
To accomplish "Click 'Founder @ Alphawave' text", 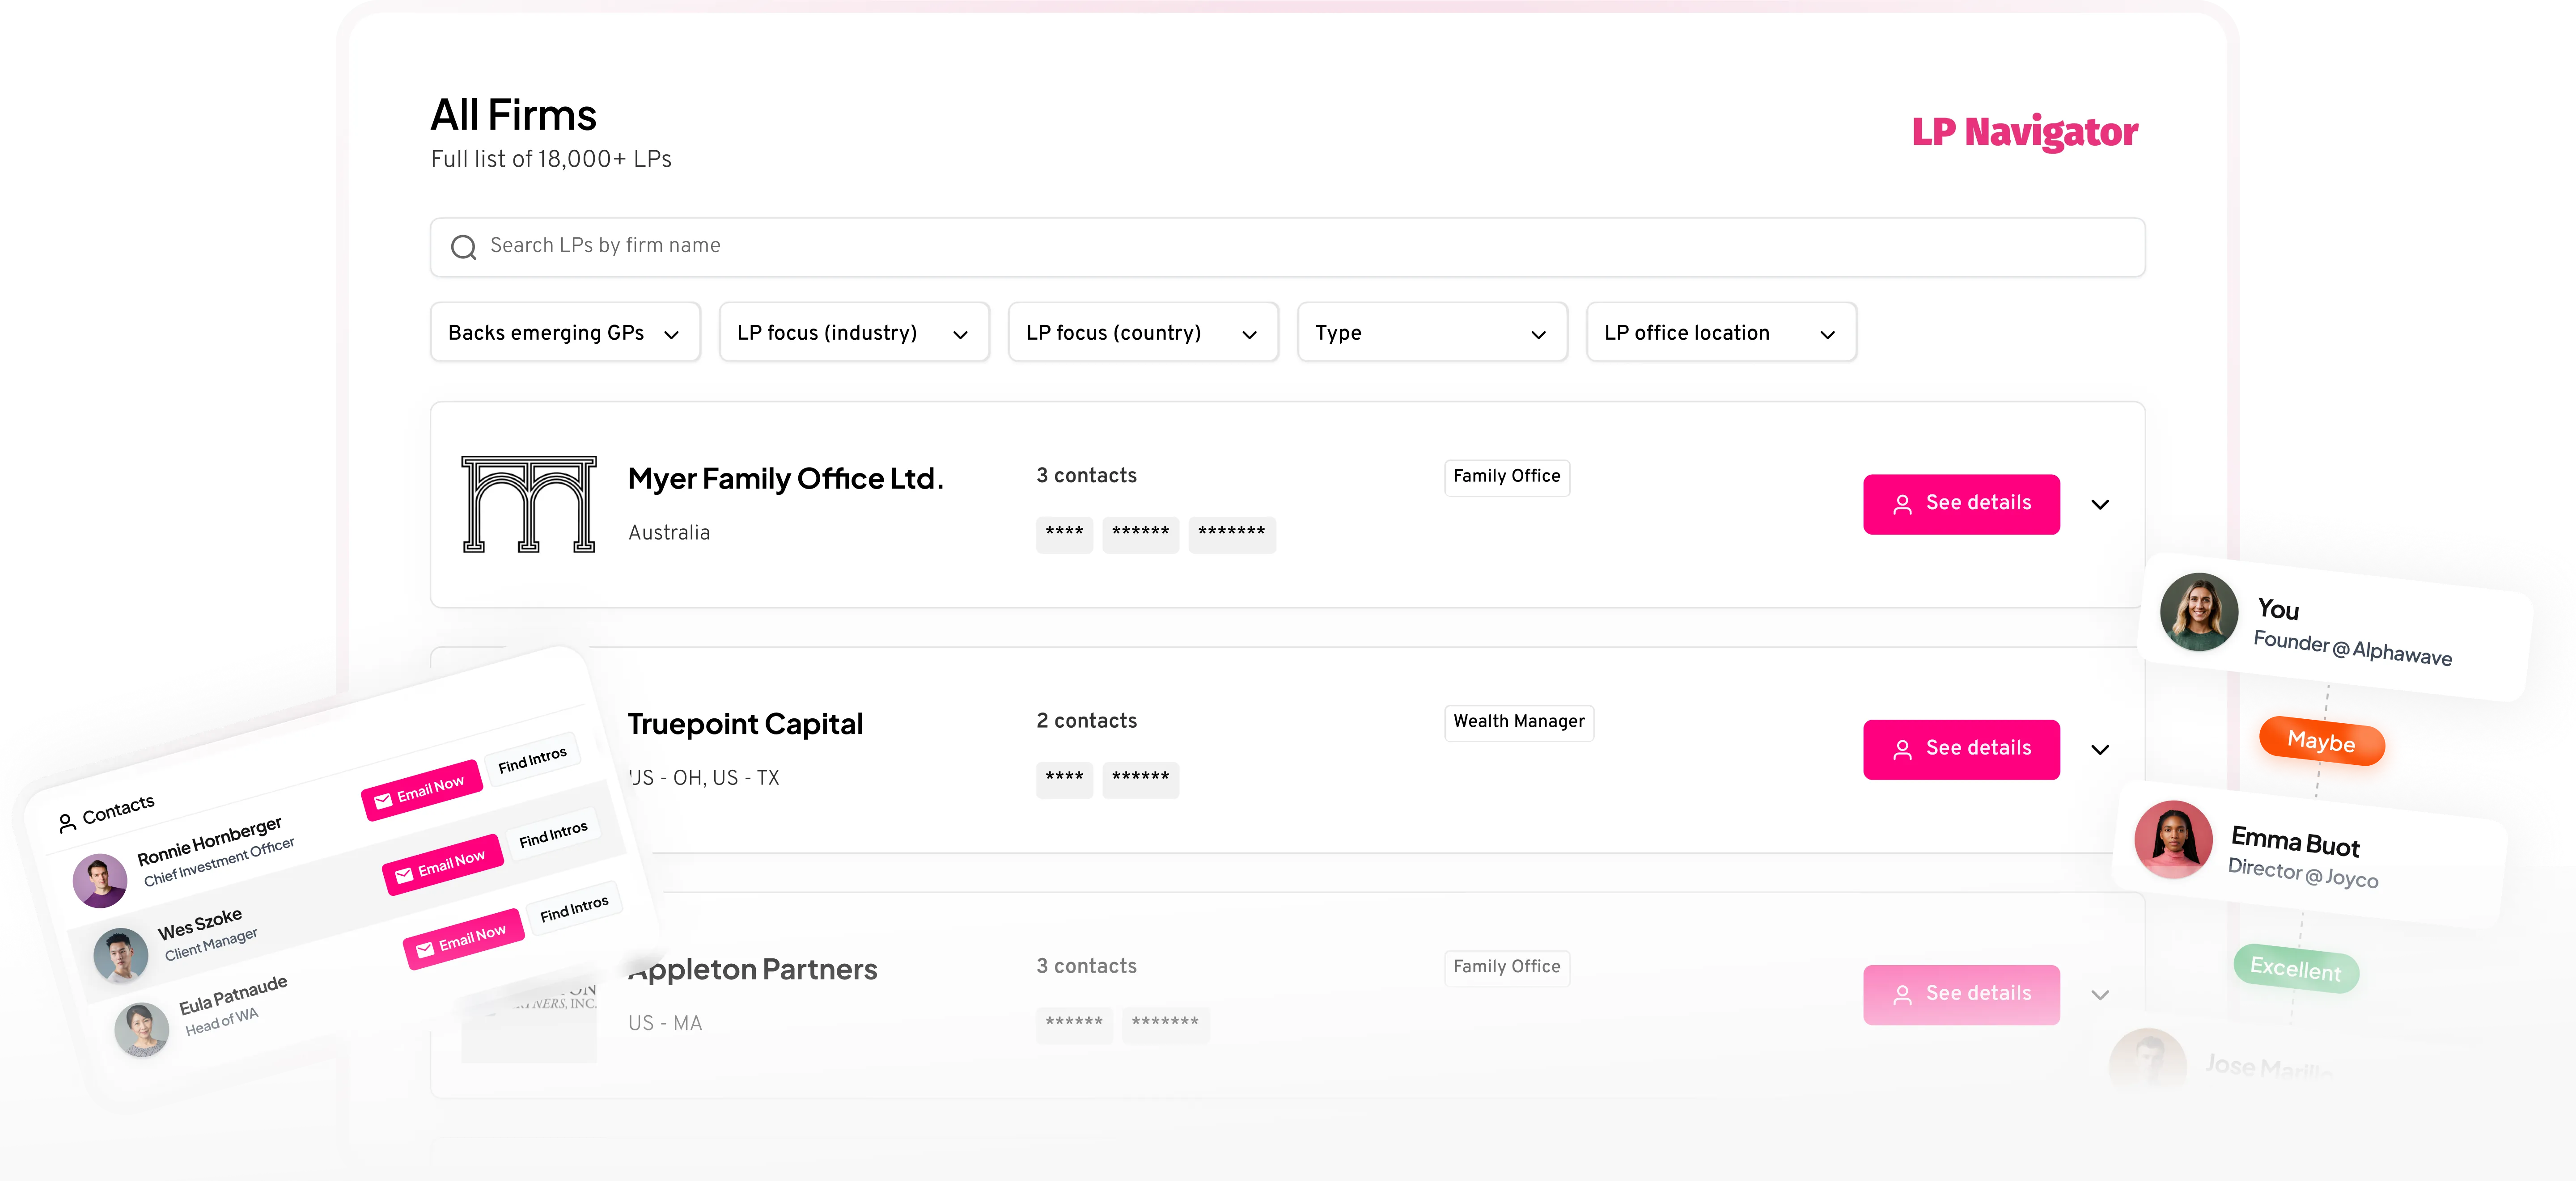I will point(2352,649).
